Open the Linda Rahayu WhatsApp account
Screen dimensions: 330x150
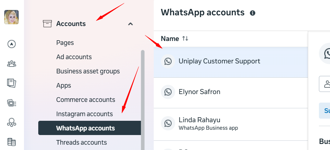tap(200, 120)
